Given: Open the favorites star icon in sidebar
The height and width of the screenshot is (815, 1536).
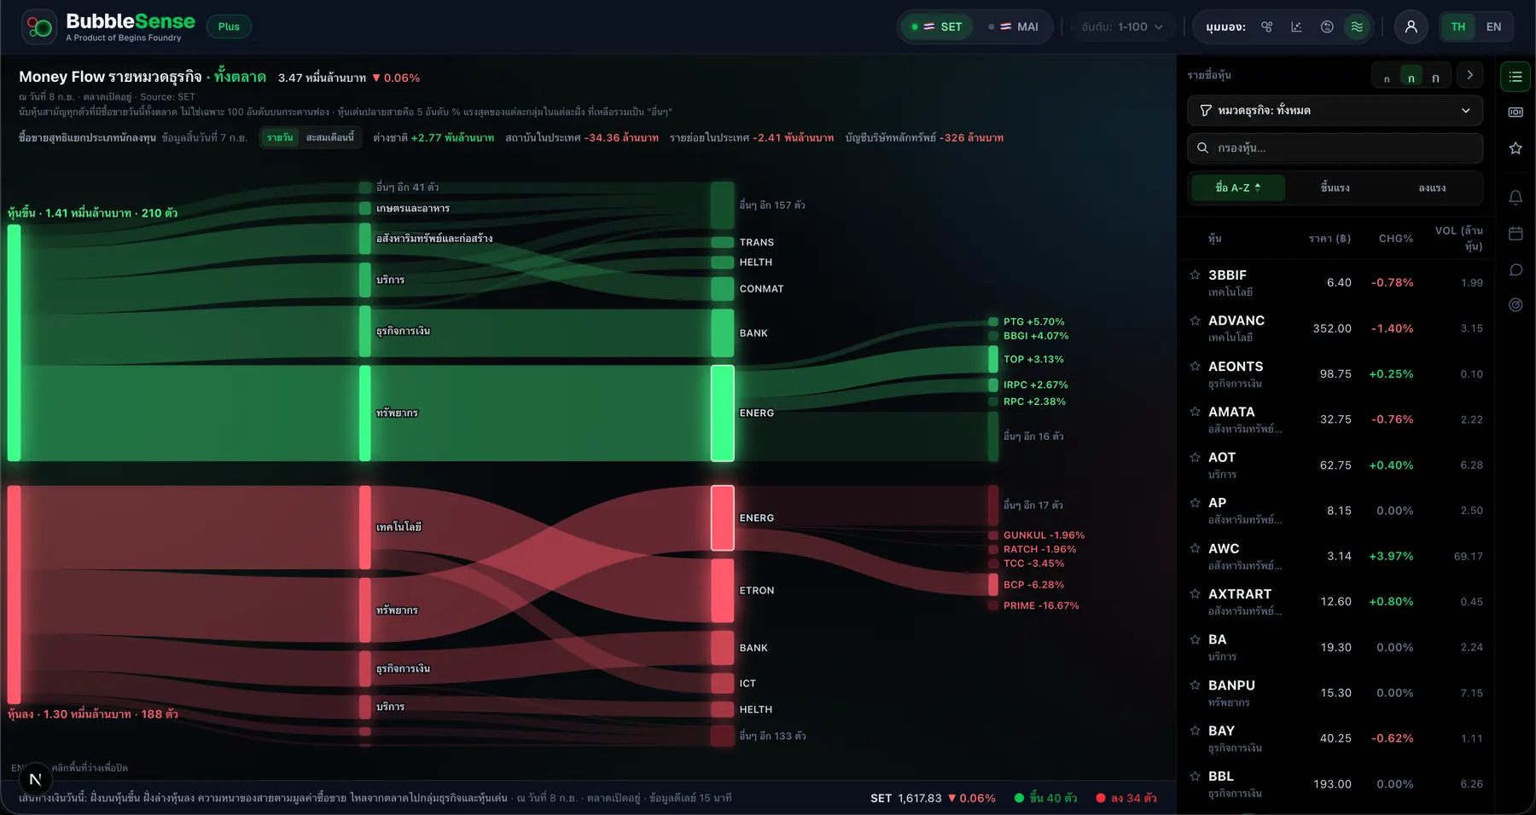Looking at the screenshot, I should 1516,148.
